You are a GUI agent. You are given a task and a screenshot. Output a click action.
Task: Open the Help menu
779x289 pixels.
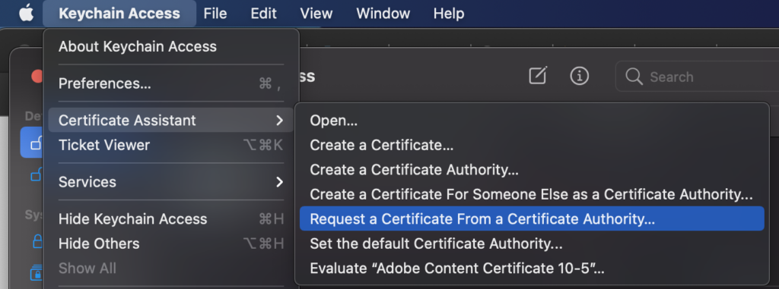point(449,14)
